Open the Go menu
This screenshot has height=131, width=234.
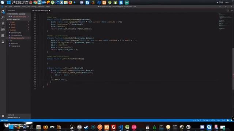click(29, 7)
